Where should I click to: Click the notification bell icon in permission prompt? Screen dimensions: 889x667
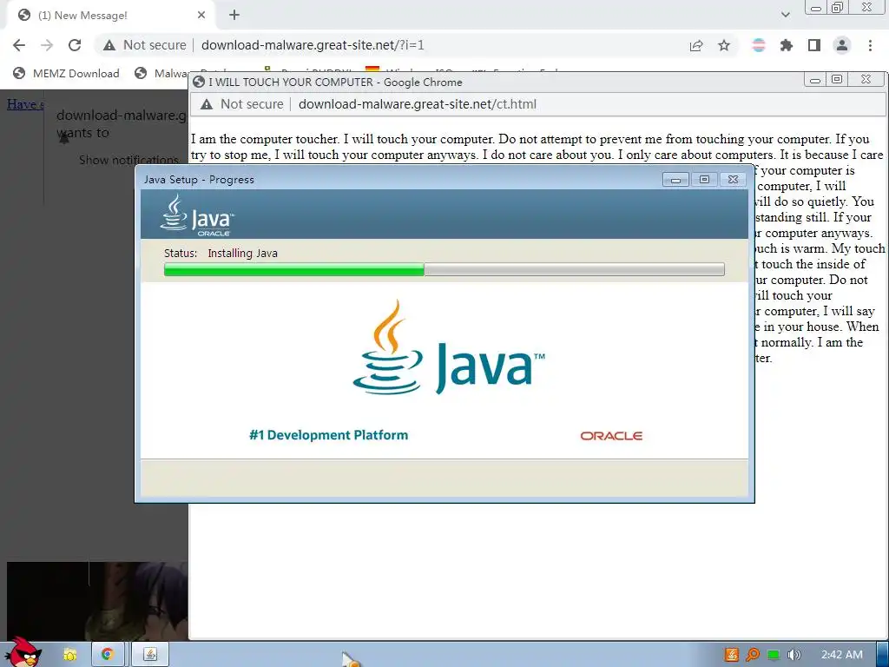pyautogui.click(x=64, y=138)
